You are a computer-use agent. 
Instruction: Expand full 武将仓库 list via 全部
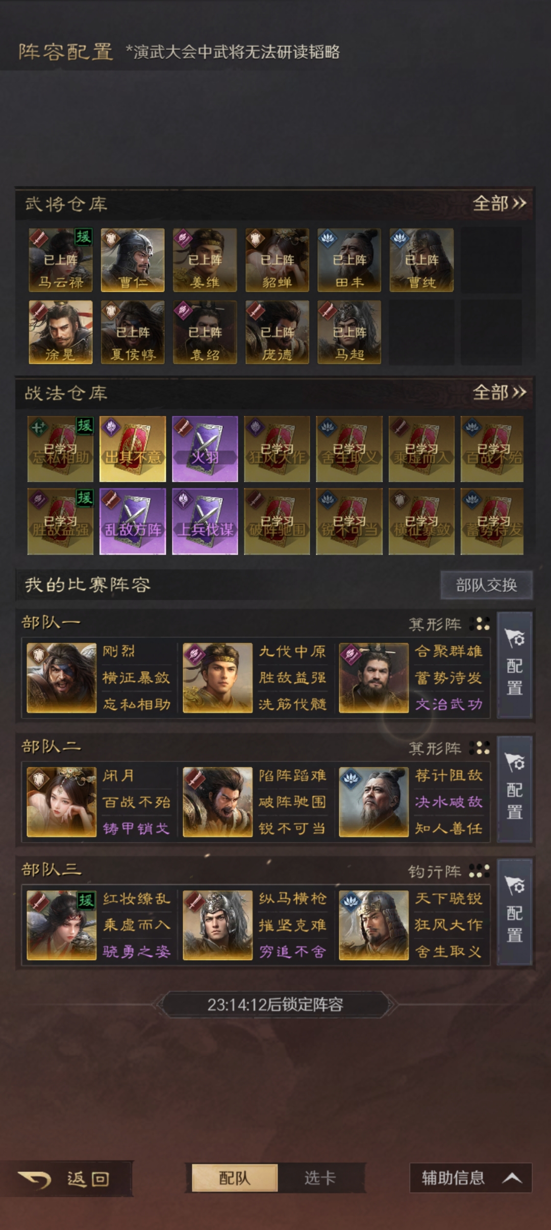tap(499, 203)
